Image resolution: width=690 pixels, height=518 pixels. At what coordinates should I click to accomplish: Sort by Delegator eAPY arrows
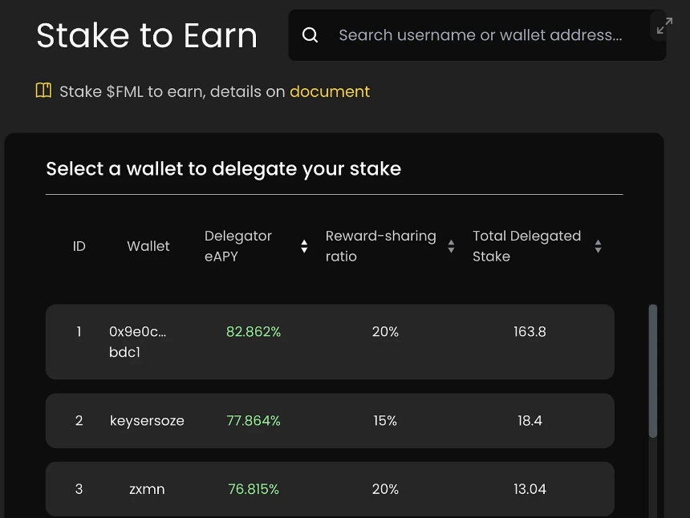pos(304,246)
